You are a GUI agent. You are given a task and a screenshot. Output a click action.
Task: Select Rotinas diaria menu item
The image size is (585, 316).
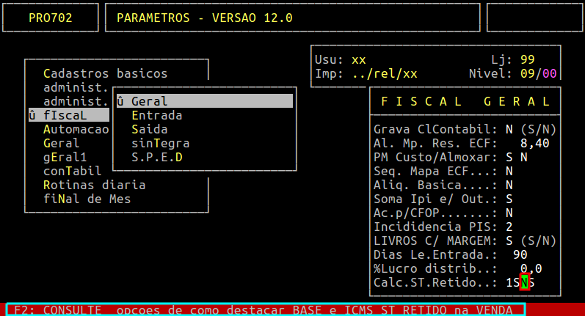(94, 185)
